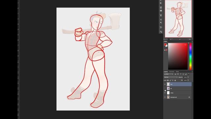The image size is (211, 119).
Task: Lock all with the padlock icon
Action: tap(175, 80)
